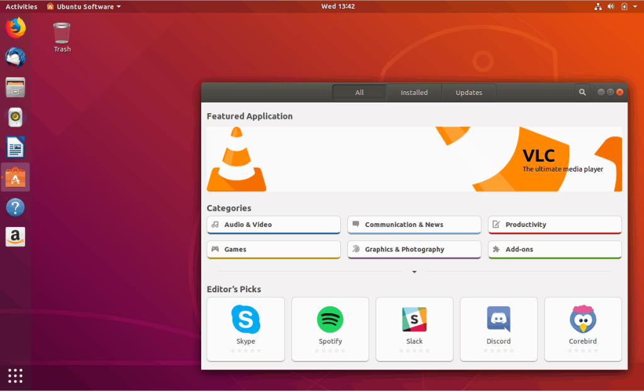Image resolution: width=644 pixels, height=391 pixels.
Task: Open the Audio & Video category
Action: tap(273, 224)
